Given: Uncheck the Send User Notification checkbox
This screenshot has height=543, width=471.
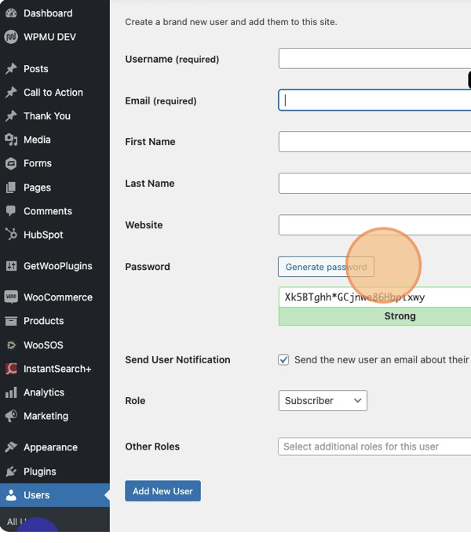Looking at the screenshot, I should click(x=283, y=360).
